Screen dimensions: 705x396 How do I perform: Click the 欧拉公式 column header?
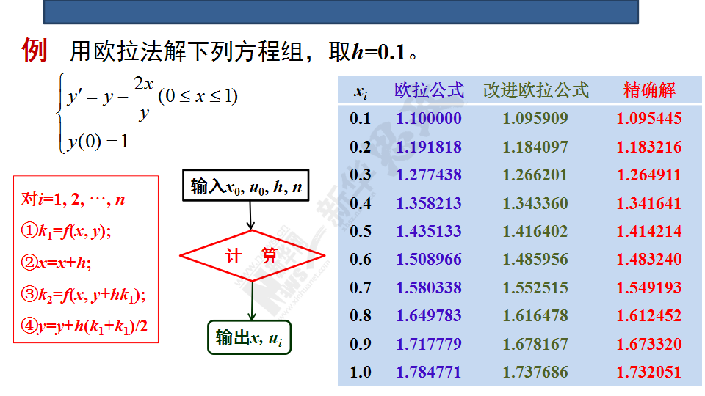coord(429,90)
